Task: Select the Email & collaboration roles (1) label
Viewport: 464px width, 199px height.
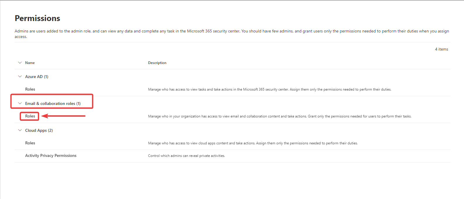Action: click(x=53, y=103)
